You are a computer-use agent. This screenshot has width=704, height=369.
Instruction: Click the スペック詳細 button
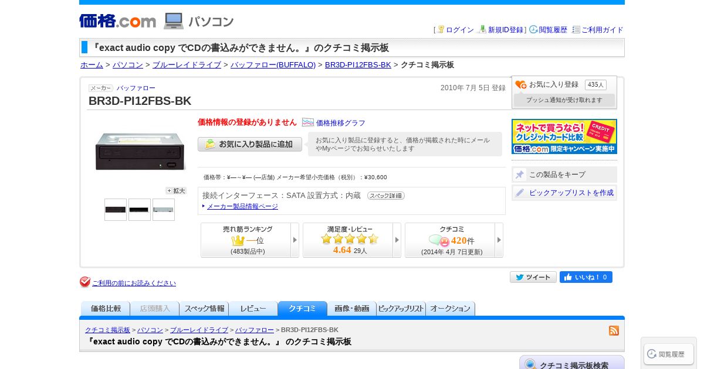click(x=386, y=196)
